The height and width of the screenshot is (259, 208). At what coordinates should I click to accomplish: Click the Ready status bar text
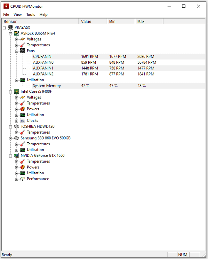pos(7,255)
